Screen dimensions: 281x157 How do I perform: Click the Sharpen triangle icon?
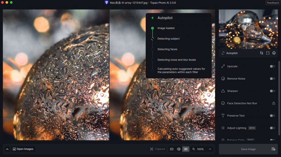[223, 91]
